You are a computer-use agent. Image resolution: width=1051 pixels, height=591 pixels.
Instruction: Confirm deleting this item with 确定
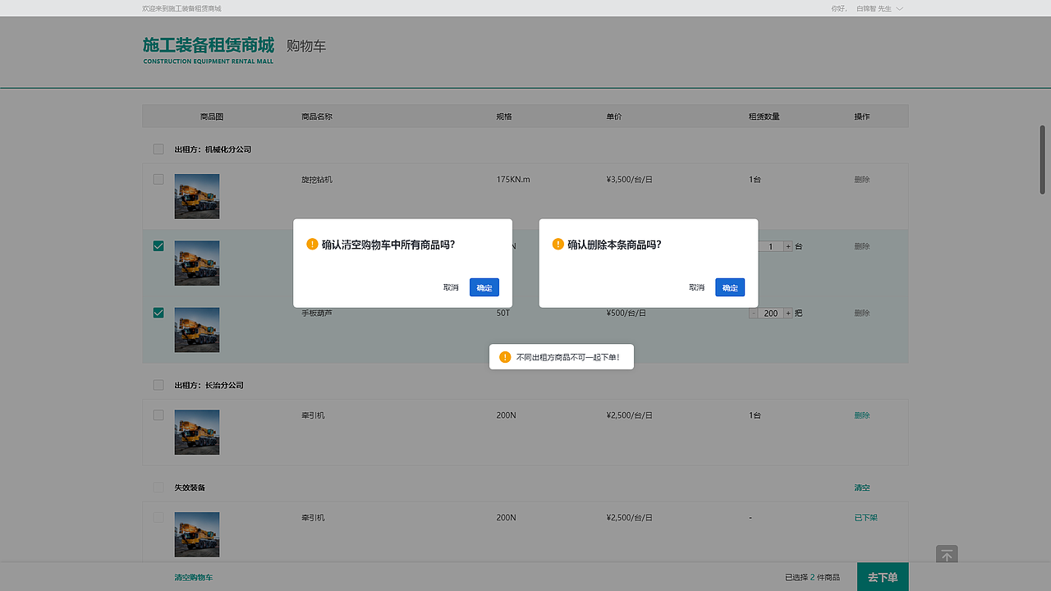click(730, 287)
